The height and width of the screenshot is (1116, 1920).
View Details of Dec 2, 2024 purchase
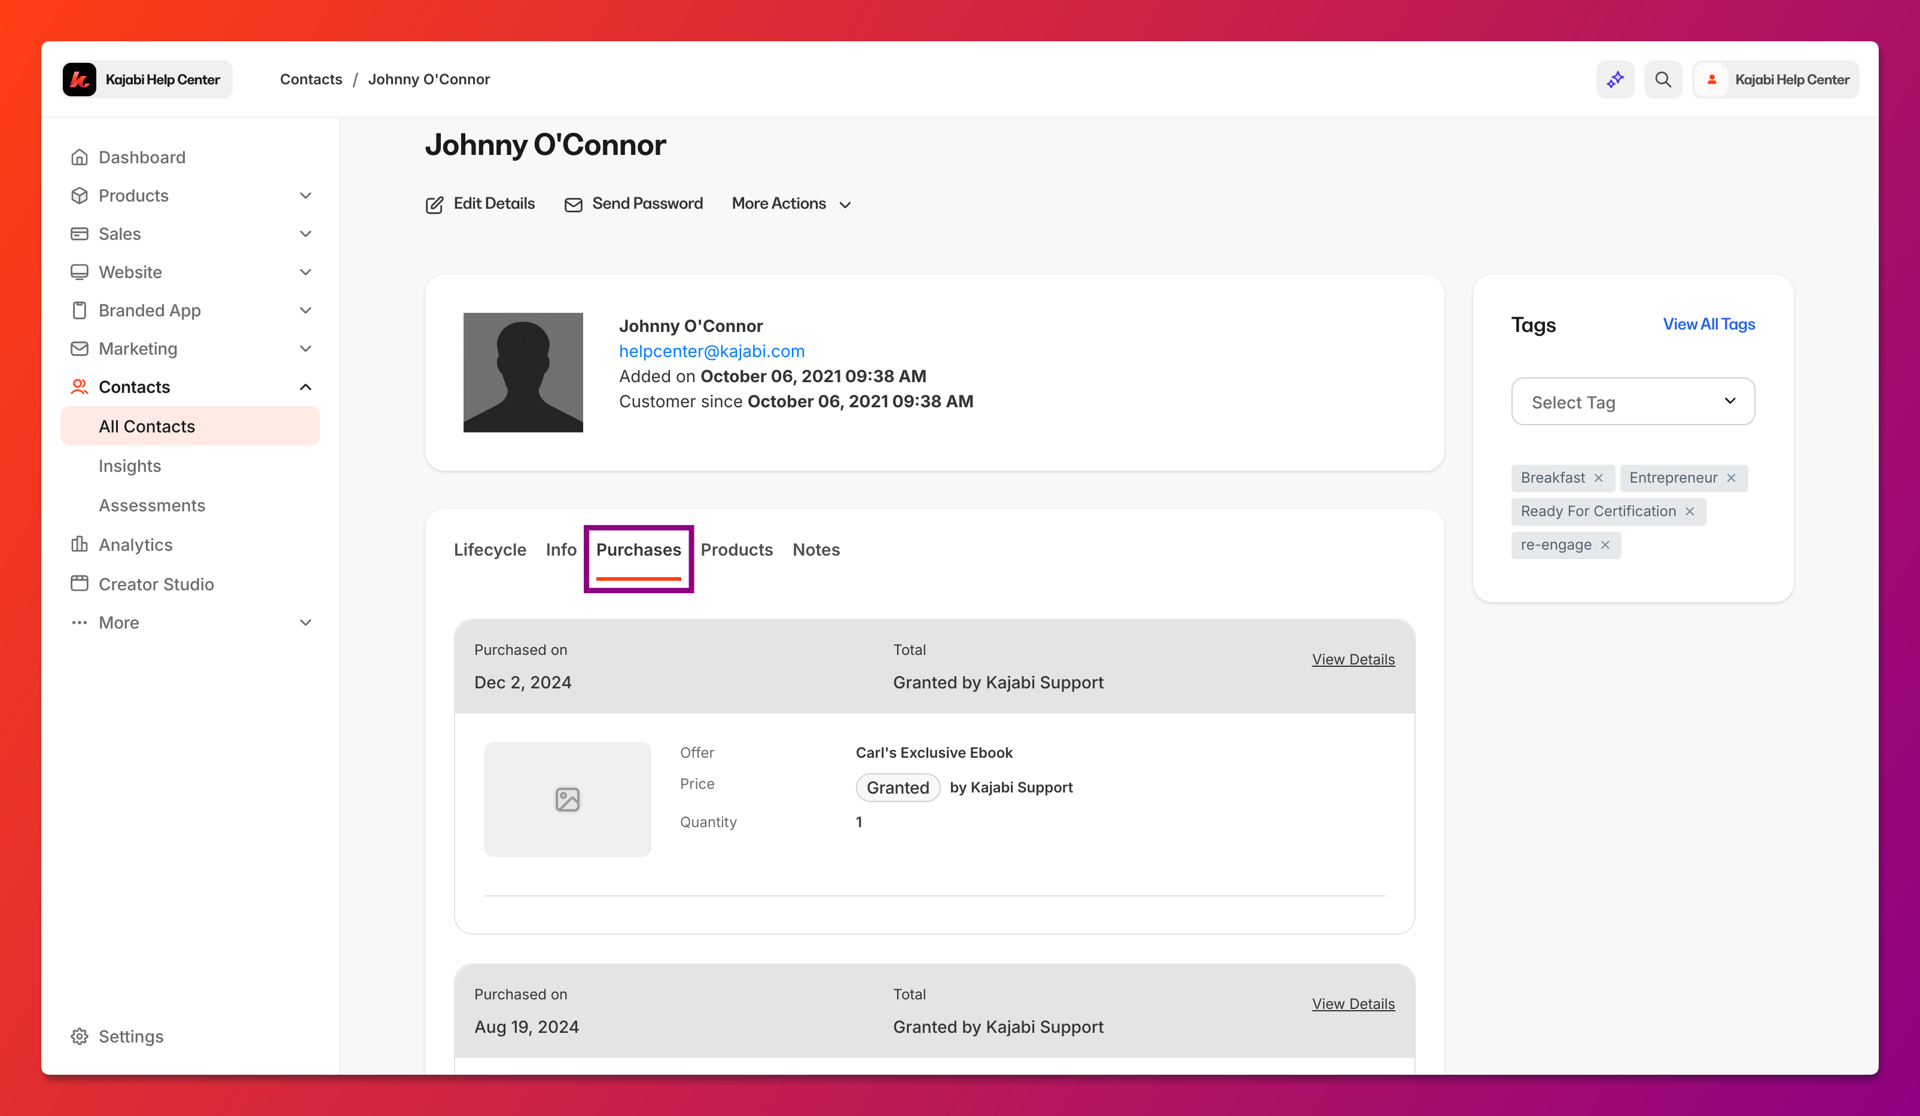(x=1353, y=659)
